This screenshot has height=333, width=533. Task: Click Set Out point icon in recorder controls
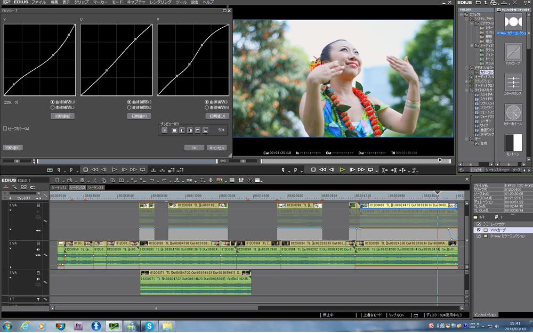click(x=295, y=170)
